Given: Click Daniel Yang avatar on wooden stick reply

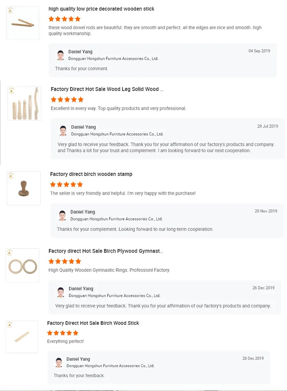Looking at the screenshot, I should click(x=60, y=55).
